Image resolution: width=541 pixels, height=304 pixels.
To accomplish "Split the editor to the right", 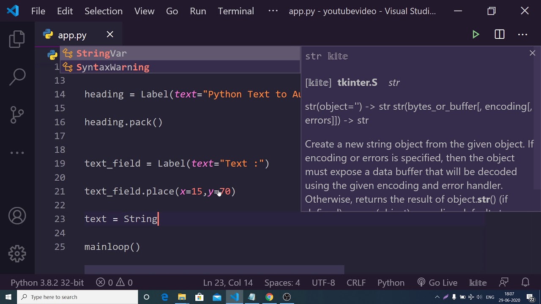I will coord(500,35).
